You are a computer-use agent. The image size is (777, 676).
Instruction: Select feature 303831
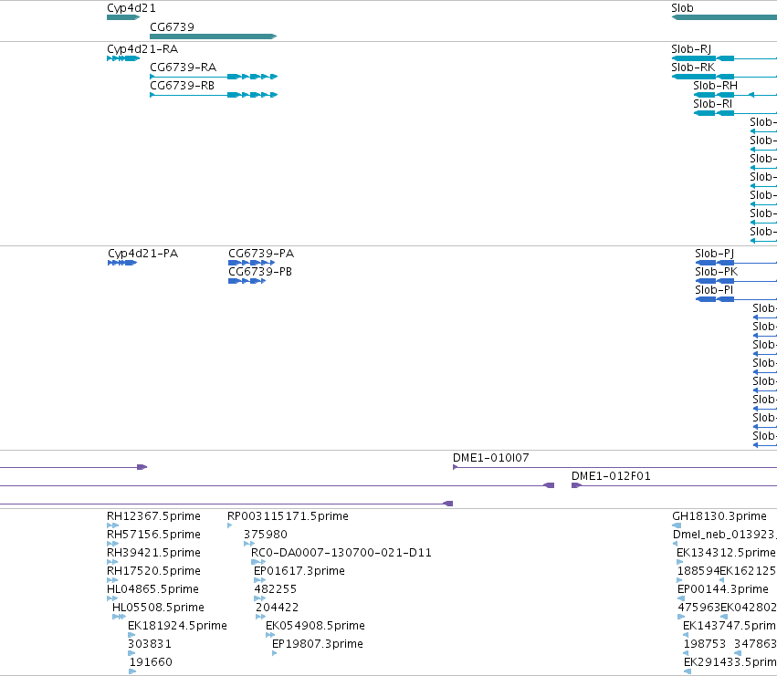click(131, 654)
